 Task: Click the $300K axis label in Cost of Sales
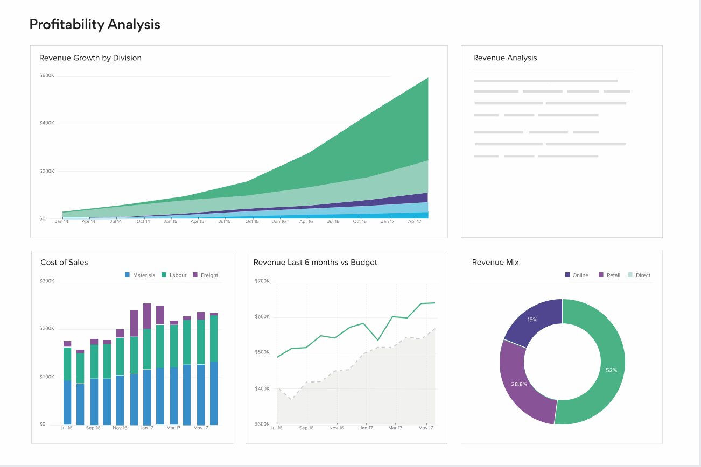click(47, 281)
